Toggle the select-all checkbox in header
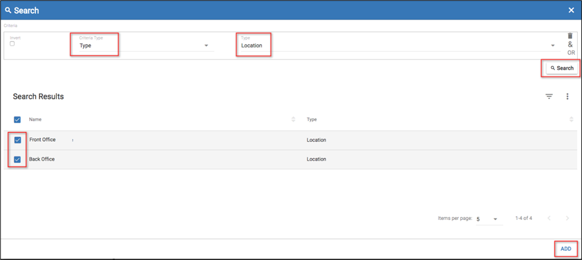This screenshot has height=260, width=582. pyautogui.click(x=17, y=120)
